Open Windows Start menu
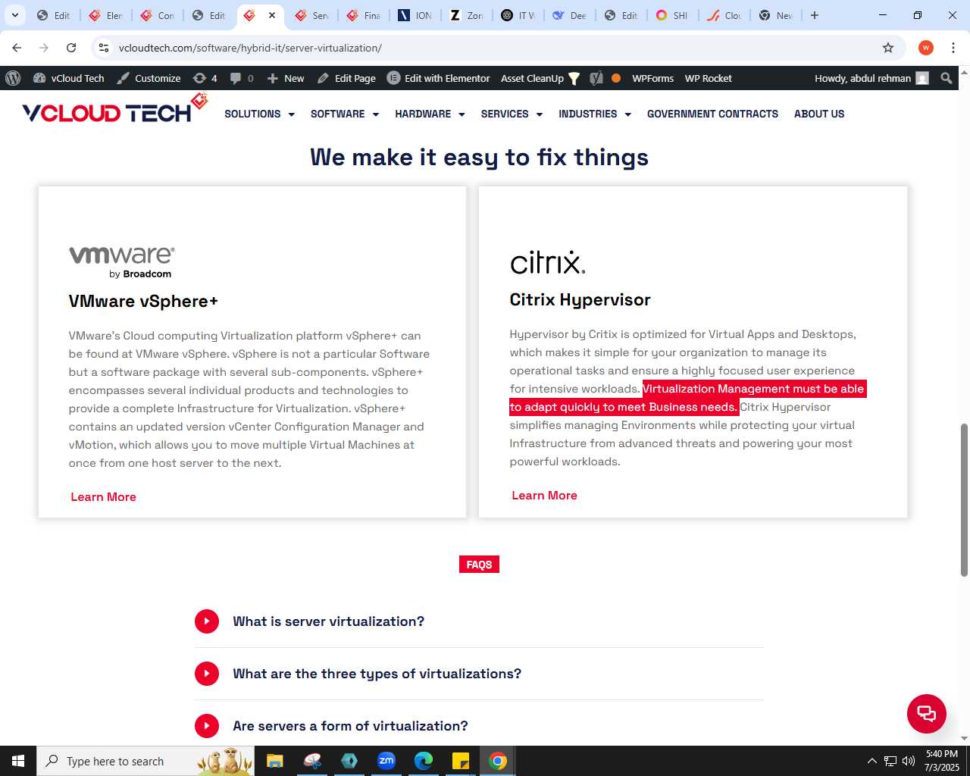Image resolution: width=970 pixels, height=776 pixels. point(18,761)
